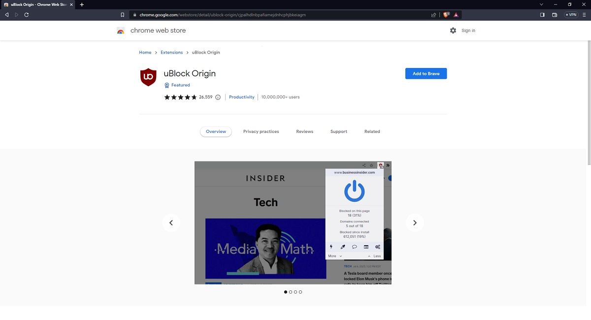591x320 pixels.
Task: Select the second carousel dot
Action: [290, 291]
